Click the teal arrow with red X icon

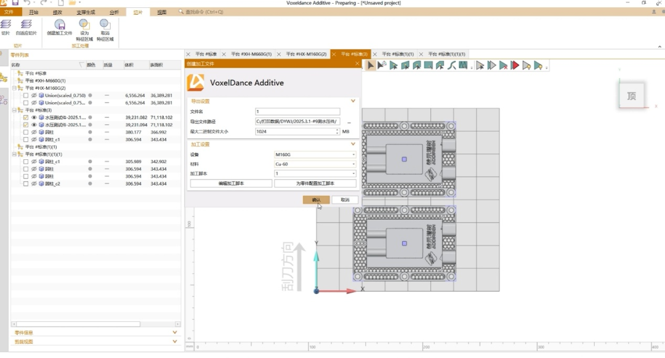[x=504, y=65]
